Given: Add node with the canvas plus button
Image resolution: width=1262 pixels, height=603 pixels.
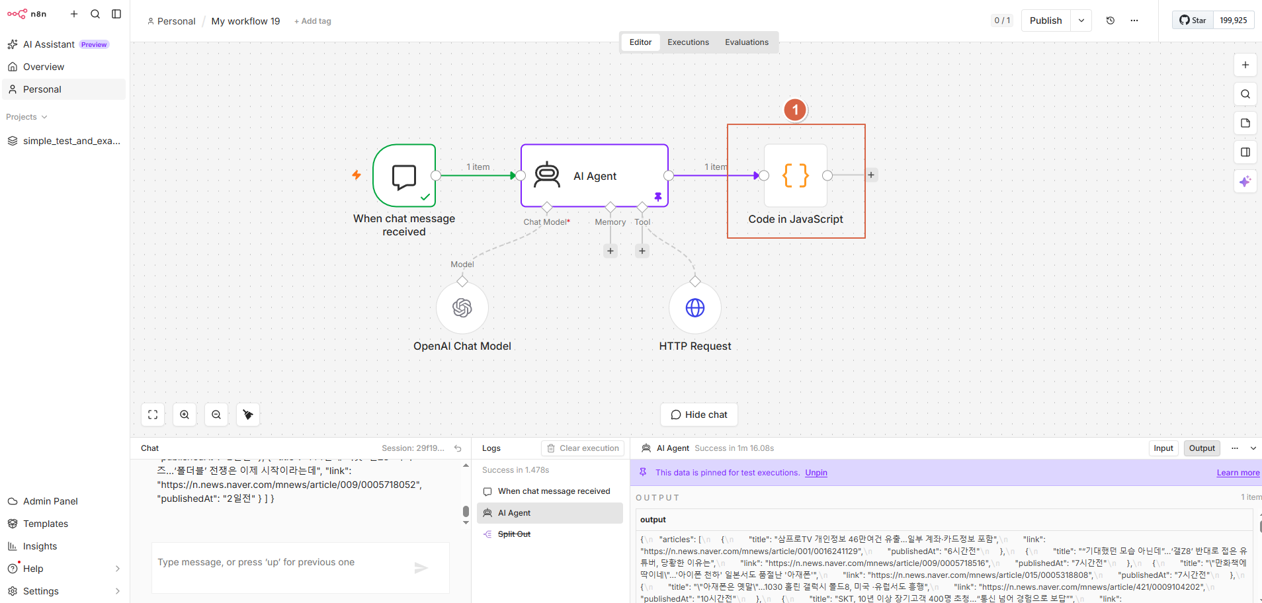Looking at the screenshot, I should click(x=1245, y=65).
